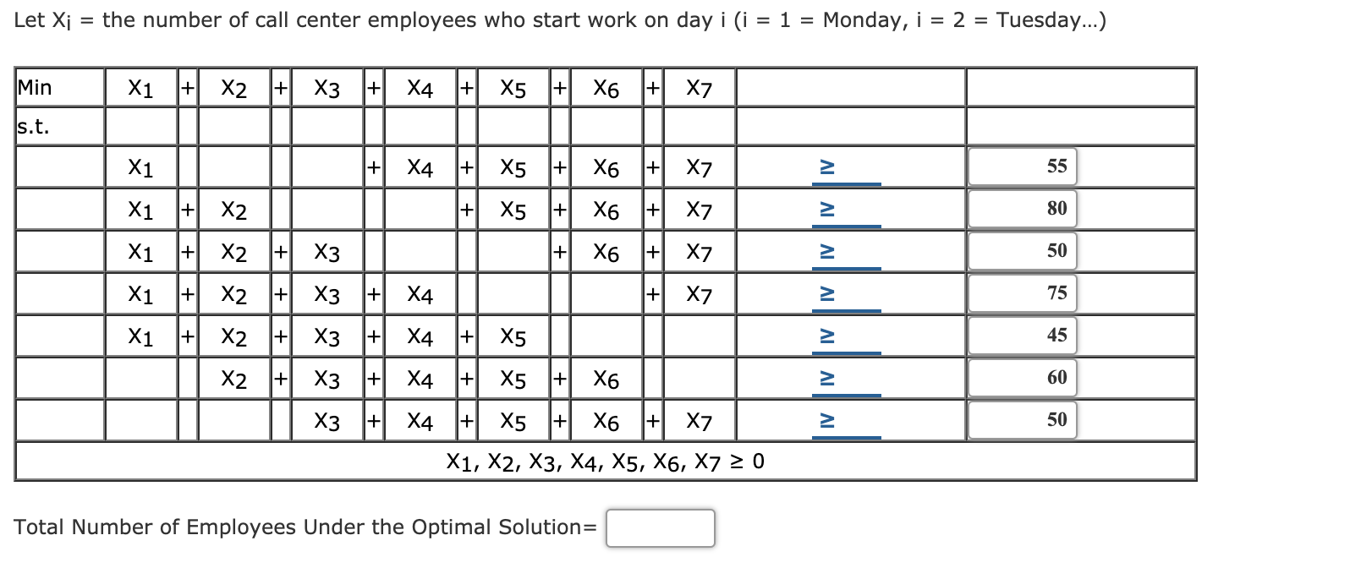This screenshot has height=568, width=1372.
Task: Select the value box containing 80
Action: point(1024,208)
